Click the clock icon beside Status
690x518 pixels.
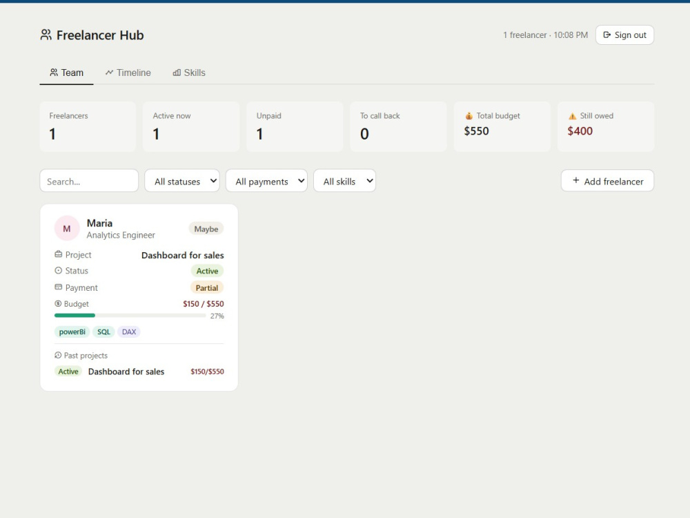[58, 271]
